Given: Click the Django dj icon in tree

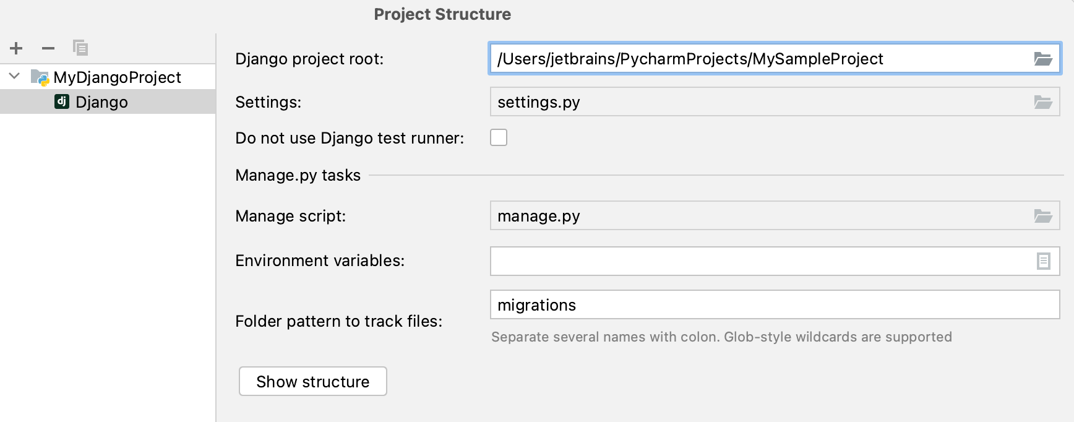Looking at the screenshot, I should pyautogui.click(x=62, y=101).
